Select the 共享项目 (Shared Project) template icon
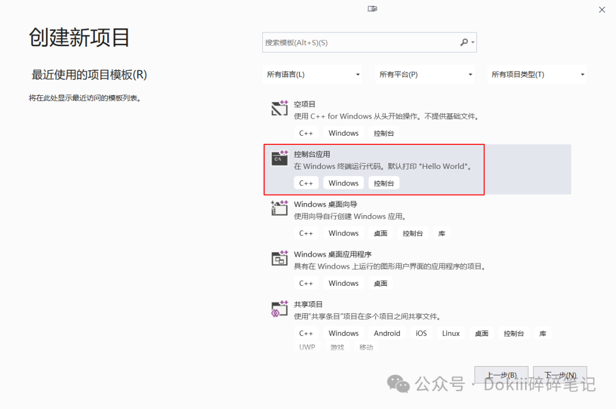 click(278, 309)
